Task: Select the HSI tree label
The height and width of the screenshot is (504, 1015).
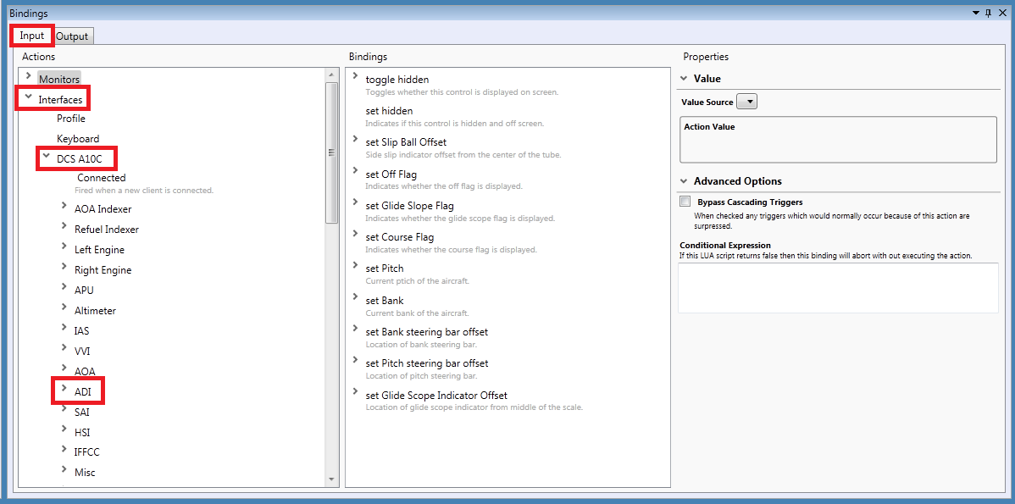Action: (x=82, y=432)
